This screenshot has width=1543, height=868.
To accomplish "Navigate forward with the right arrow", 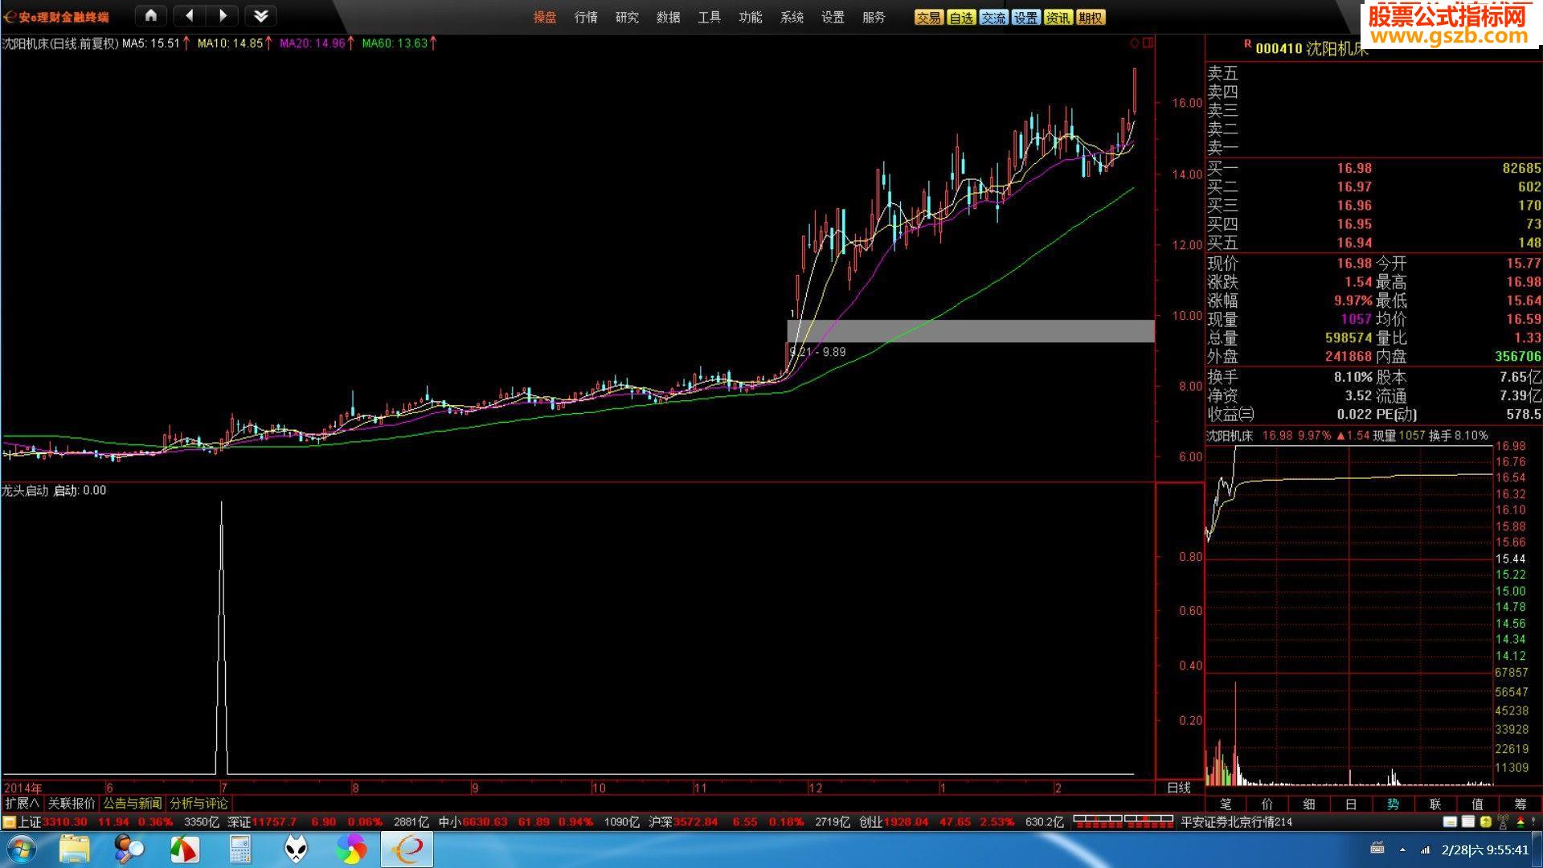I will [x=223, y=15].
